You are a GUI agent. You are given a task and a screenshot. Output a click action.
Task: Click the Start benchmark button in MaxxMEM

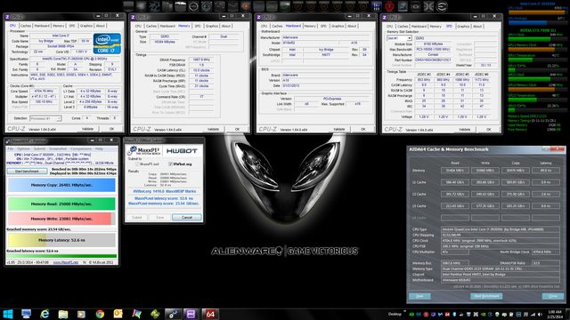(28, 171)
